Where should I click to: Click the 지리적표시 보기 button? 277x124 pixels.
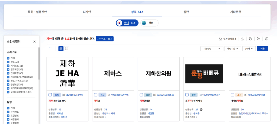(x=105, y=39)
